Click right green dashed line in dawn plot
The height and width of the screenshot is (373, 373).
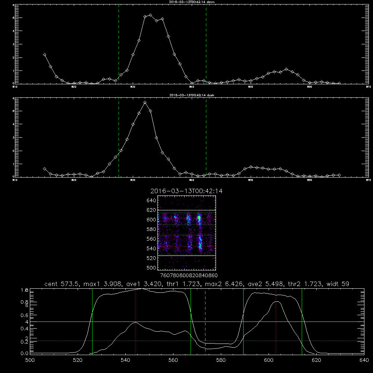pyautogui.click(x=206, y=44)
